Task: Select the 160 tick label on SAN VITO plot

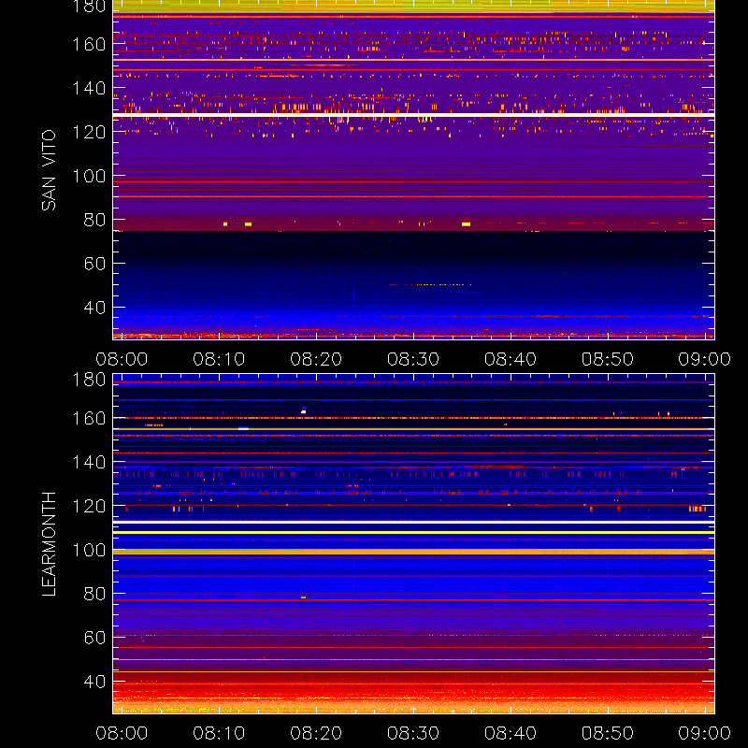Action: pyautogui.click(x=89, y=44)
